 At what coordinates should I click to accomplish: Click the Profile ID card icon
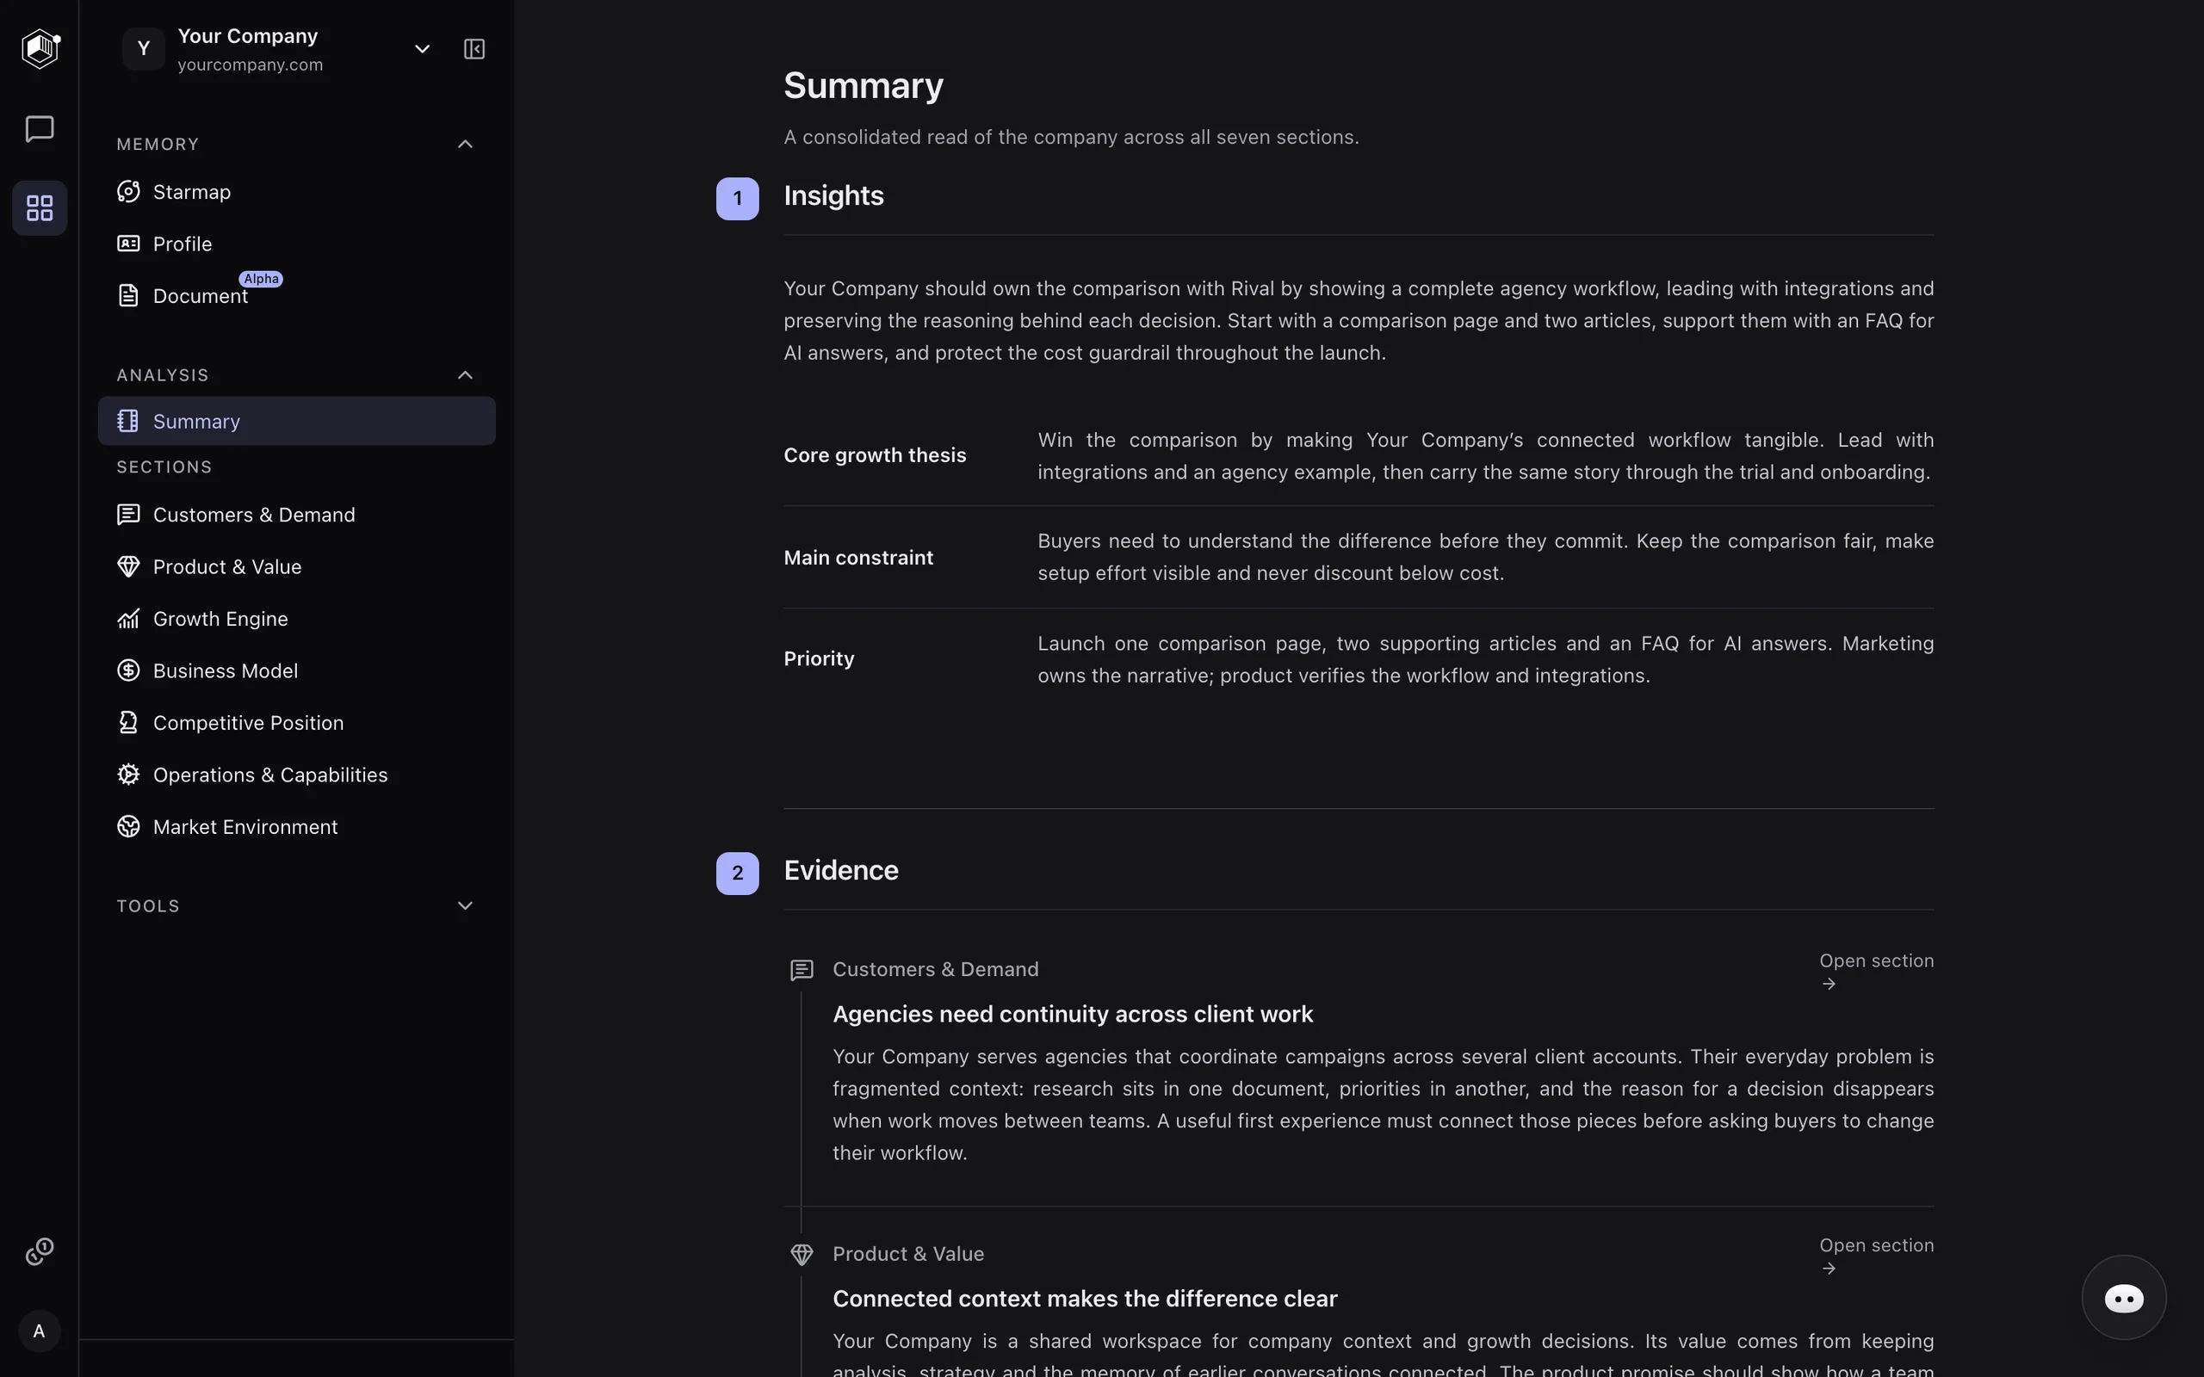click(128, 244)
